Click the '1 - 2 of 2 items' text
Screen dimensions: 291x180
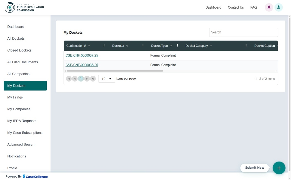pyautogui.click(x=265, y=79)
